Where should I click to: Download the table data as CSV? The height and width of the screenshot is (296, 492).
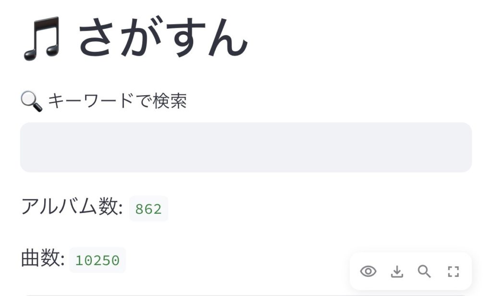click(x=396, y=271)
